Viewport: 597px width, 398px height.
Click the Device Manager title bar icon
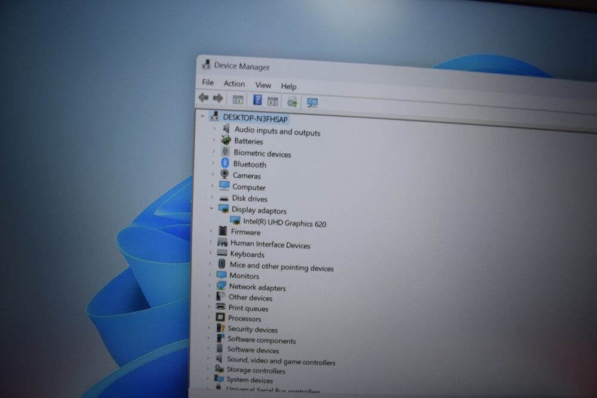point(206,64)
